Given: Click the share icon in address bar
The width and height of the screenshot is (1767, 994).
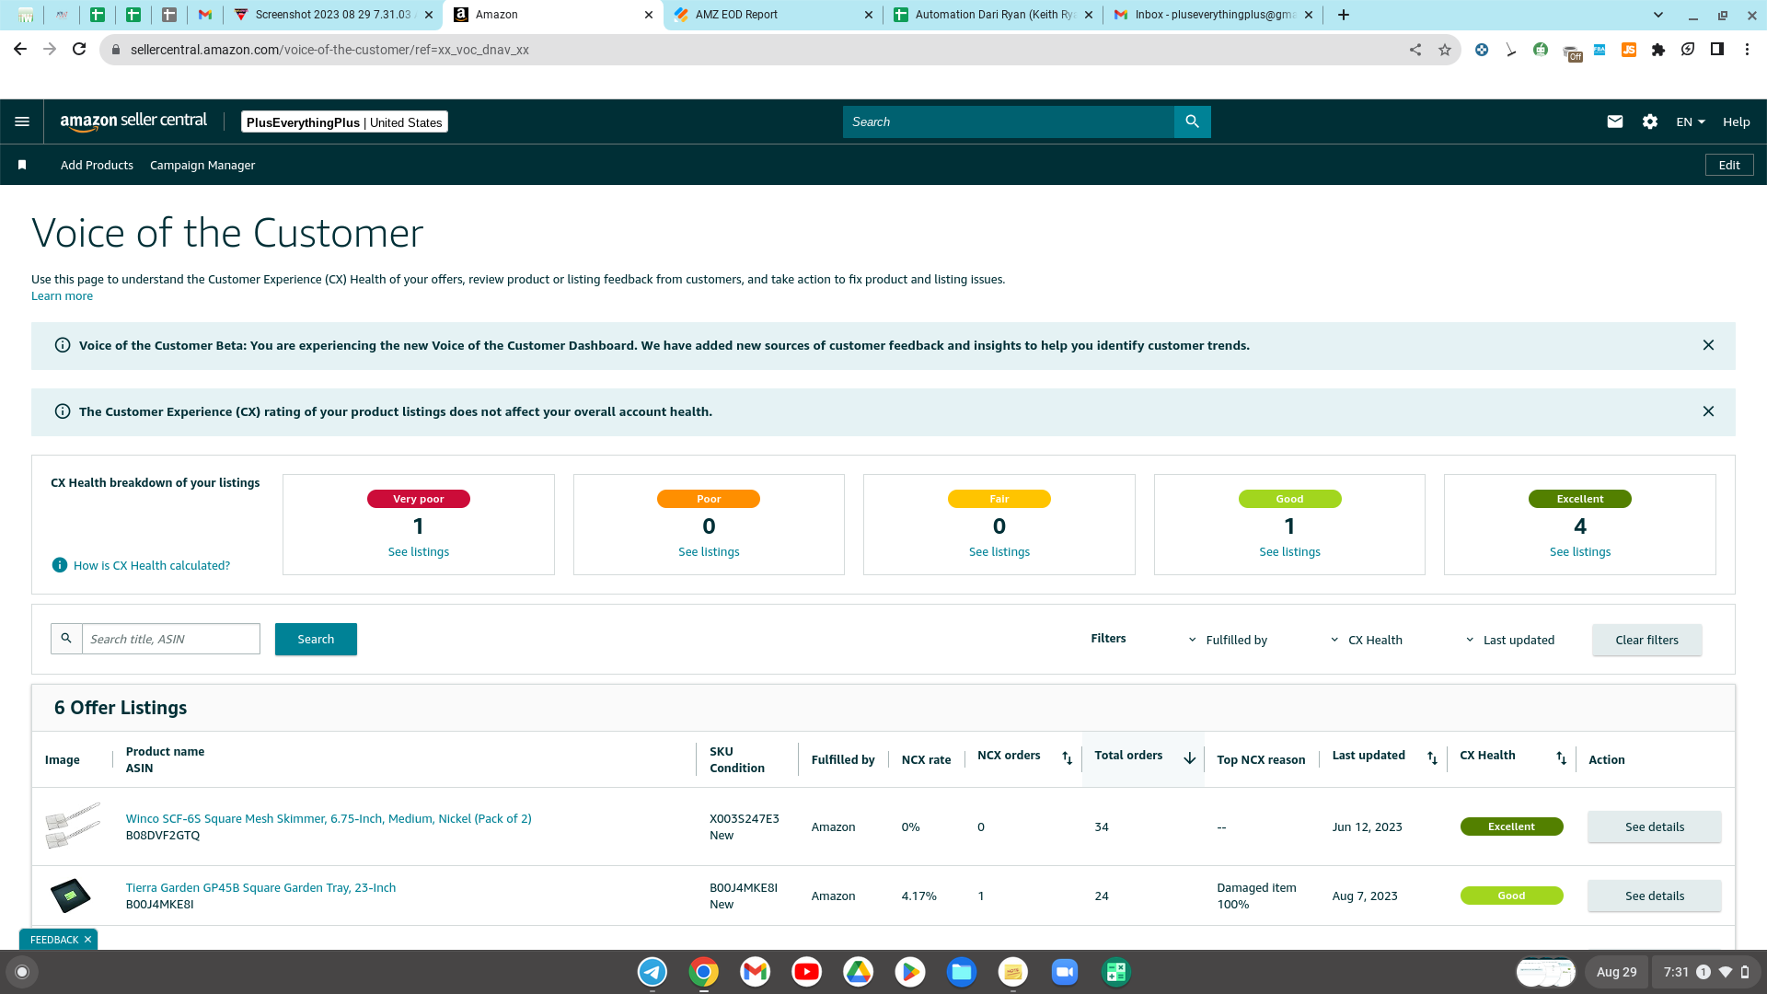Looking at the screenshot, I should [1415, 50].
